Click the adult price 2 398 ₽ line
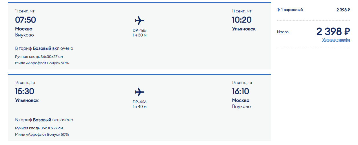This screenshot has height=145, width=358. click(x=343, y=10)
